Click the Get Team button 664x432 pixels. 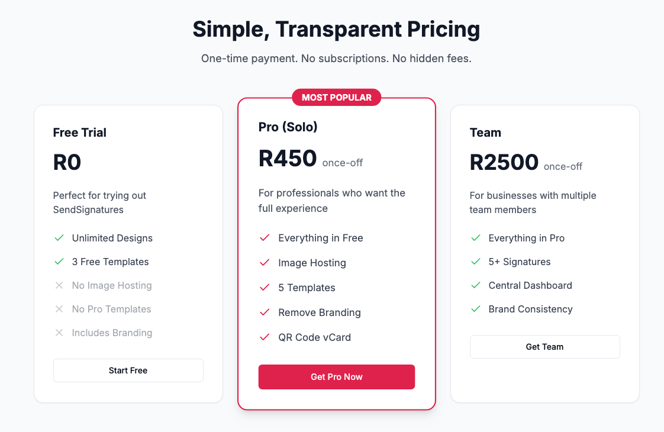point(544,346)
